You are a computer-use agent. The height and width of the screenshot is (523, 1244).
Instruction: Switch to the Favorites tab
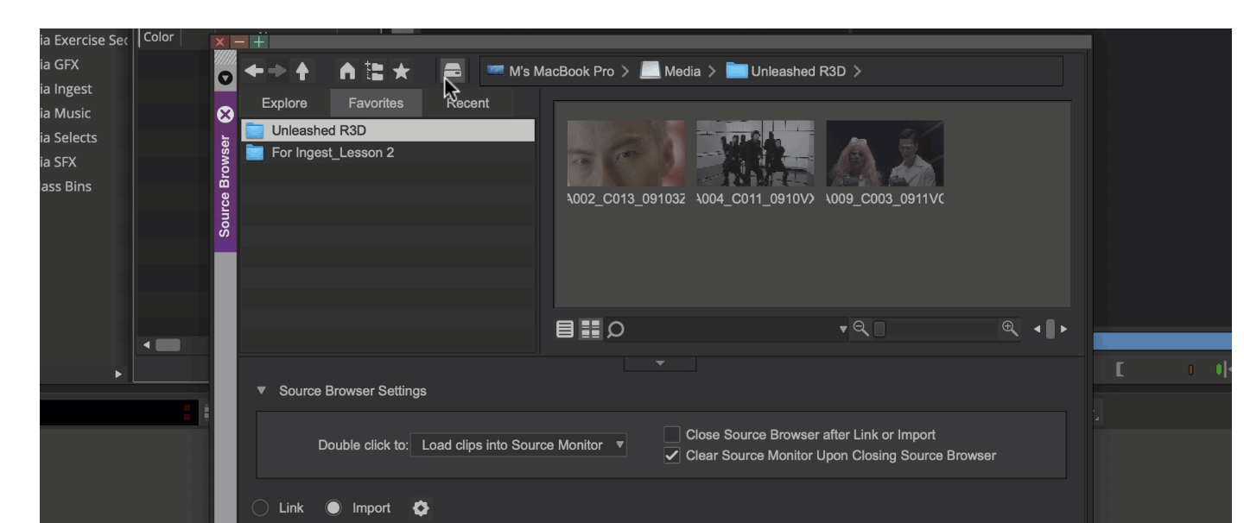[x=376, y=103]
